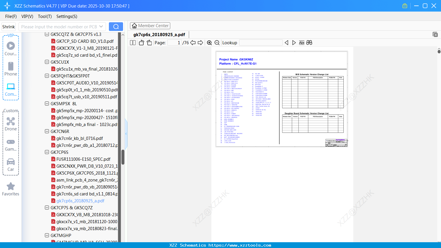
Task: Click the binoculars search icon
Action: 309,42
